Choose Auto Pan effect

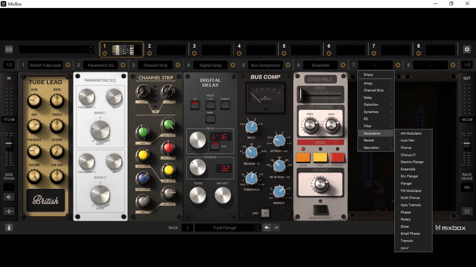point(413,140)
